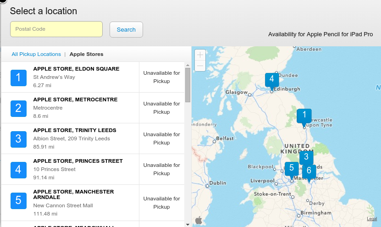Click the Aberdeen label on the map
This screenshot has height=227, width=381.
(x=309, y=49)
